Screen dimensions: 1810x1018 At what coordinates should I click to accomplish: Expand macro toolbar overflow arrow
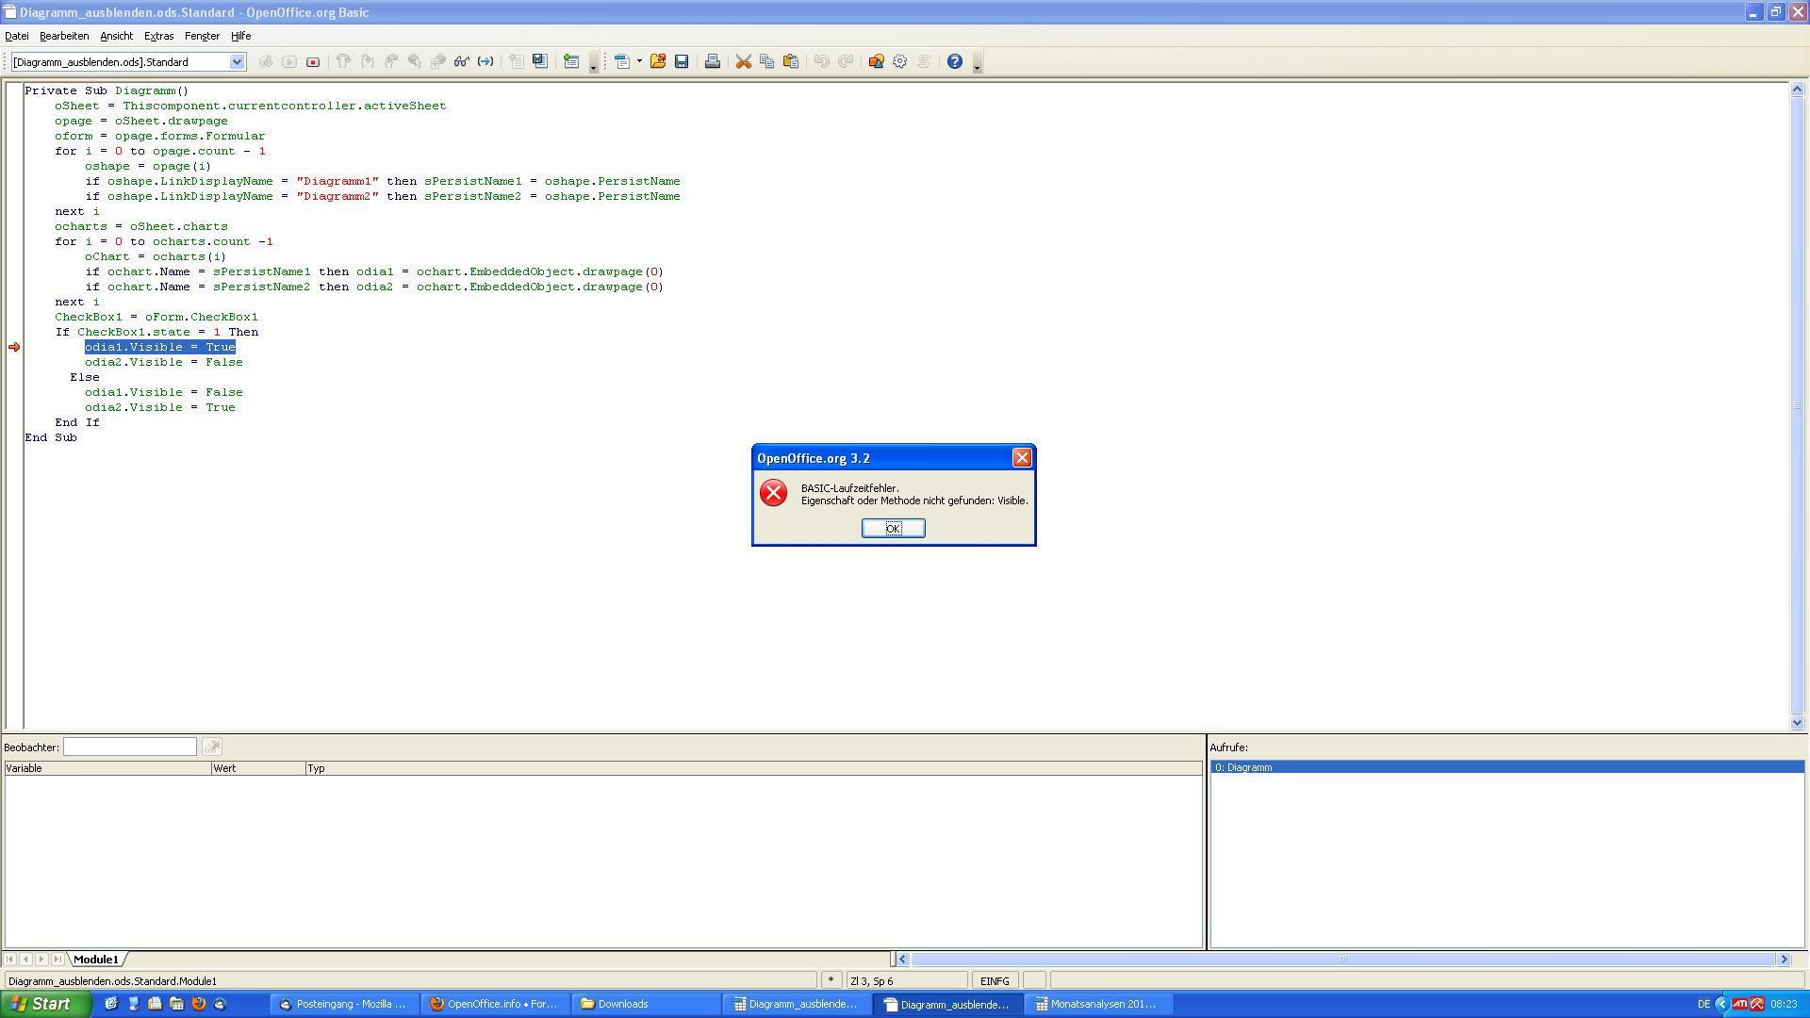coord(593,68)
